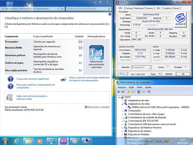Collapse the FA15T root node
This screenshot has height=145, width=193.
click(119, 97)
